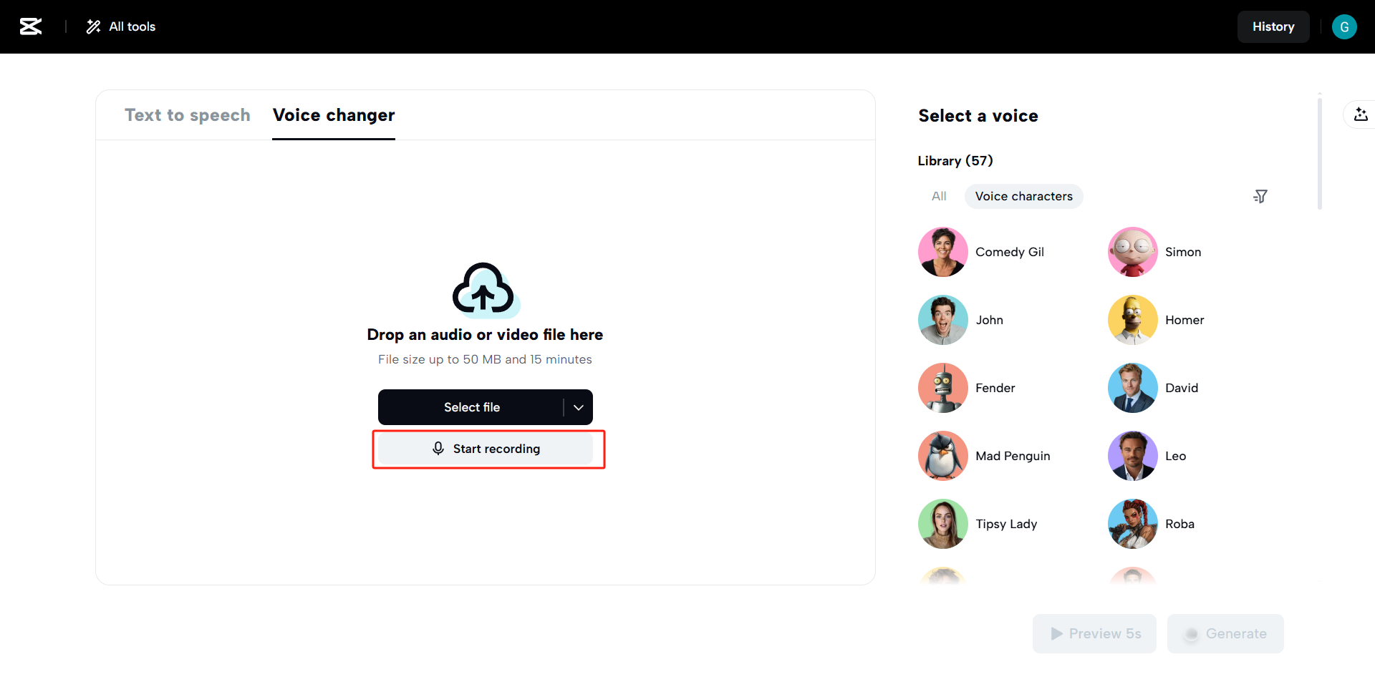Choose the Comedy Gil voice avatar
Screen dimensions: 1375x682
(x=943, y=252)
